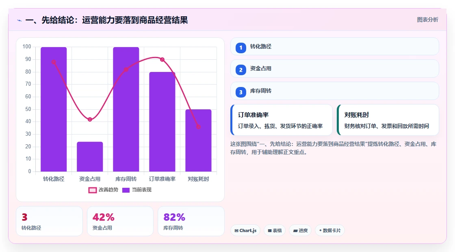Select the 转化路径 list item
This screenshot has height=252, width=455.
point(335,46)
